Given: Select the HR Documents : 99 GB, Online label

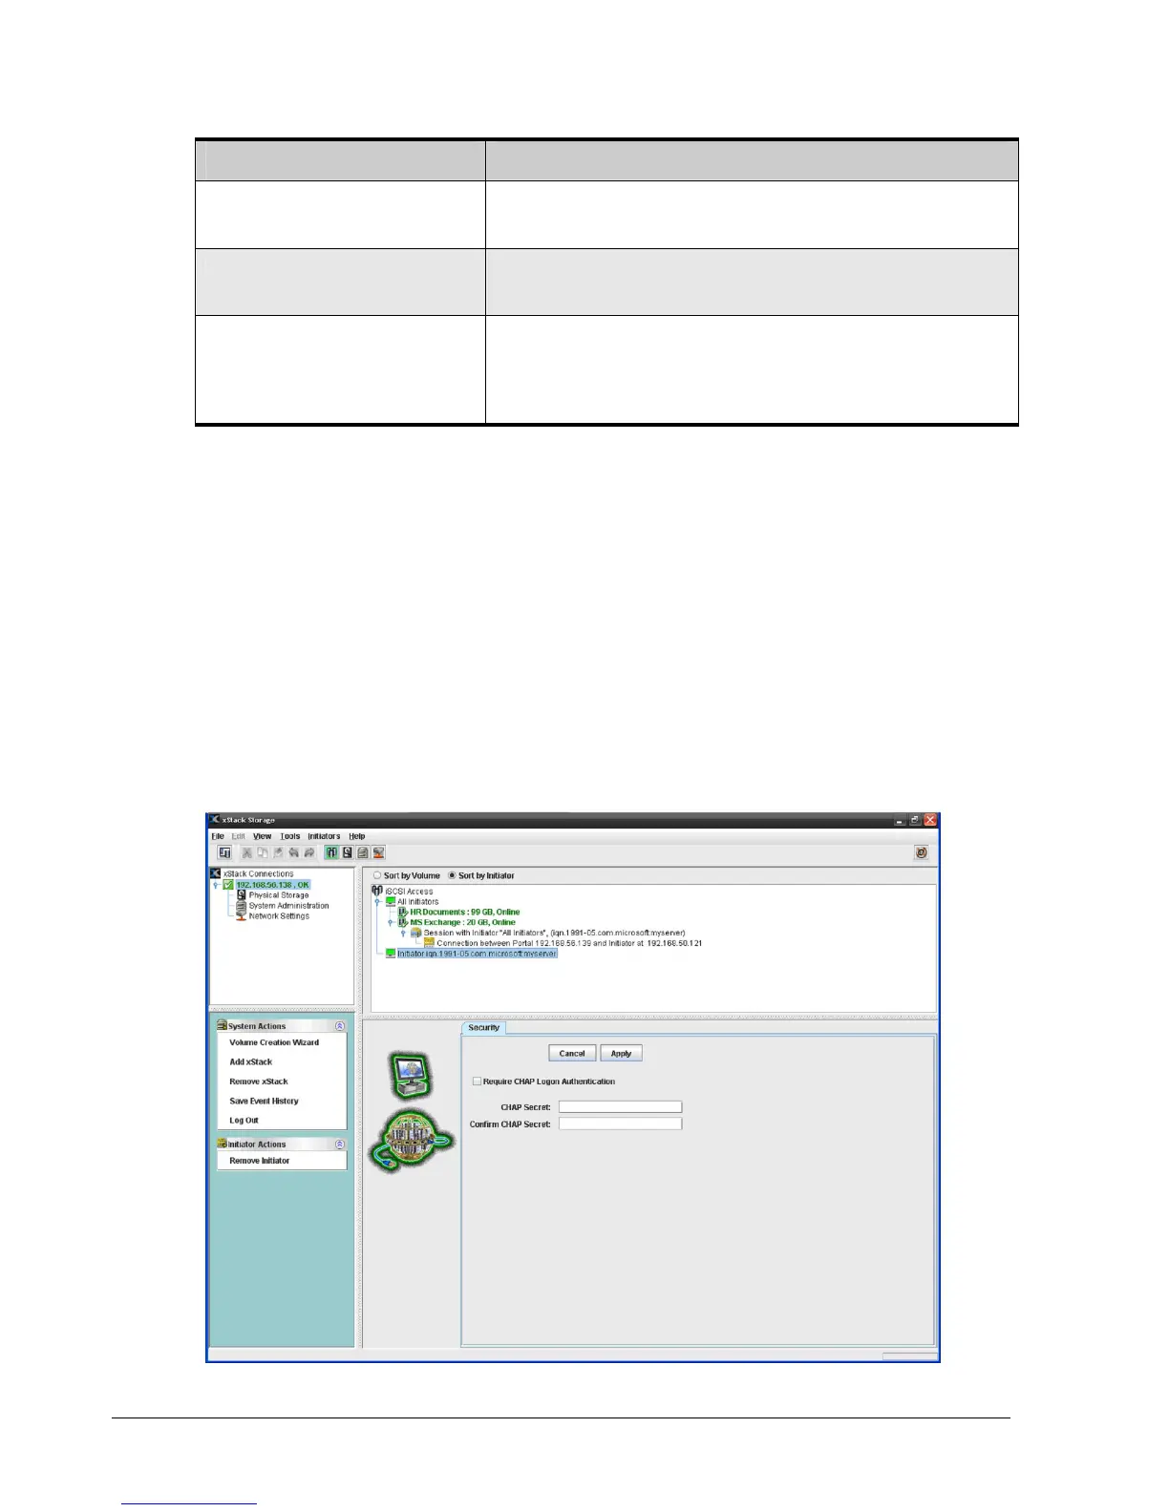Looking at the screenshot, I should point(465,912).
